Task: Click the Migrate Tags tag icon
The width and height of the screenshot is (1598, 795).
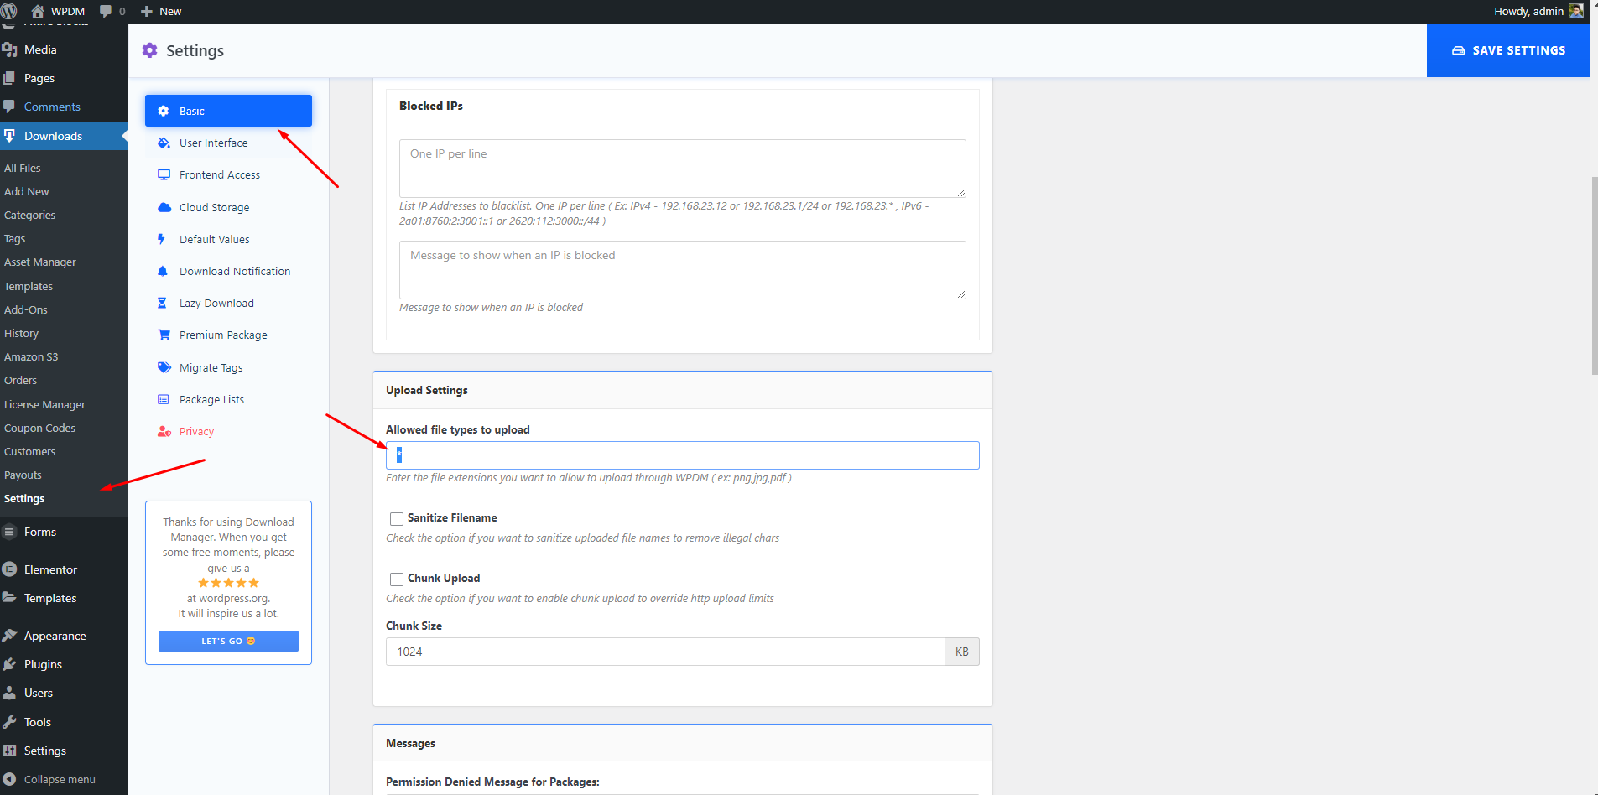Action: pyautogui.click(x=164, y=367)
